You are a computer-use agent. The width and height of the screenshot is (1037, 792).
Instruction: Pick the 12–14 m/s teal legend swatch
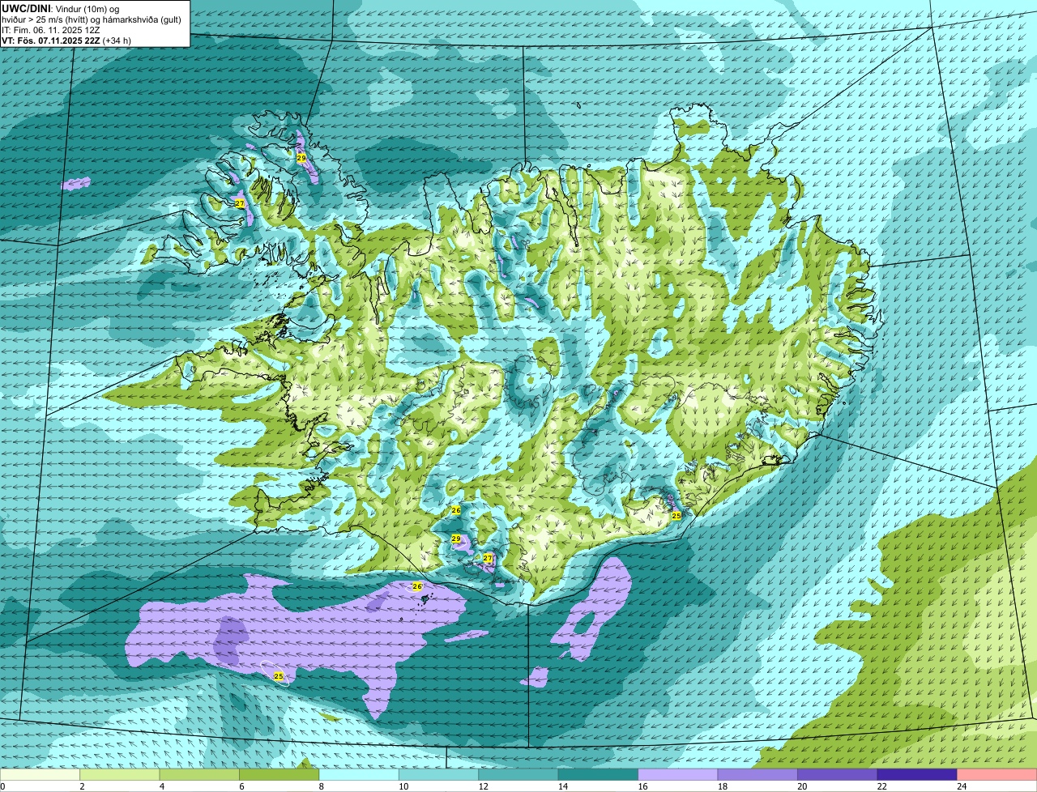click(x=519, y=775)
